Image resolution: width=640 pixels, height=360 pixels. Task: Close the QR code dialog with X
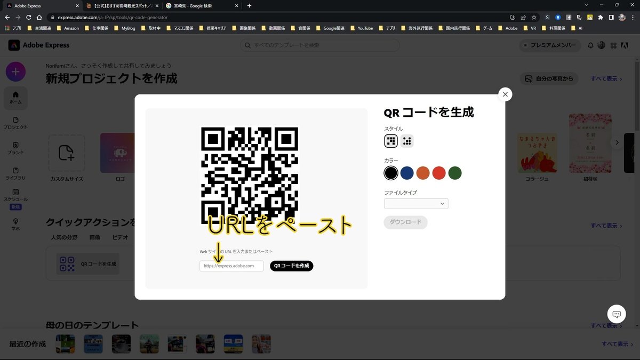tap(505, 94)
